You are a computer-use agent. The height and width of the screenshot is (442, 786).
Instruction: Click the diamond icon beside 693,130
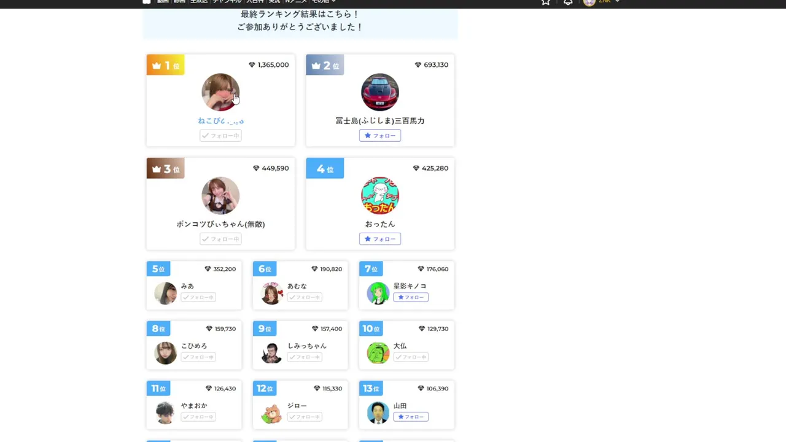pyautogui.click(x=418, y=64)
